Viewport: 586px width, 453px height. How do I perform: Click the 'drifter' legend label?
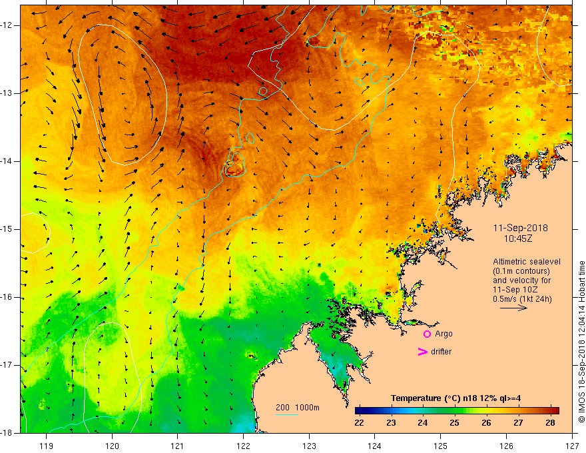click(441, 352)
